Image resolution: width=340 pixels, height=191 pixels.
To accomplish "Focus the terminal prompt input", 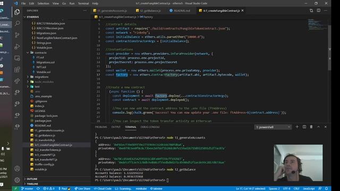I will (168, 180).
